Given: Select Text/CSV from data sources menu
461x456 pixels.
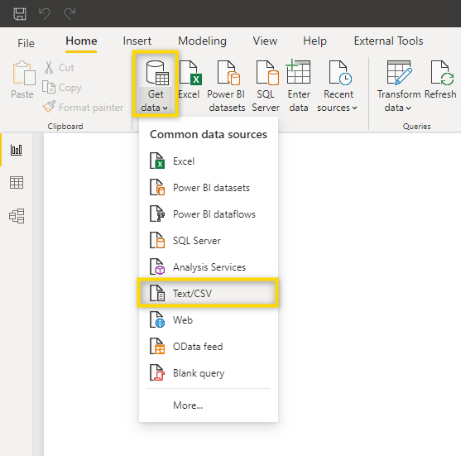Looking at the screenshot, I should click(x=208, y=294).
